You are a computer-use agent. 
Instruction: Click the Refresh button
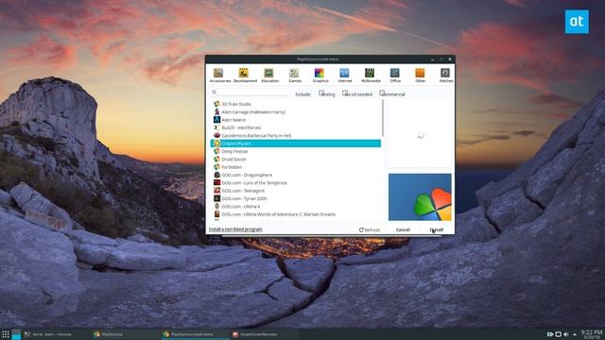click(370, 229)
